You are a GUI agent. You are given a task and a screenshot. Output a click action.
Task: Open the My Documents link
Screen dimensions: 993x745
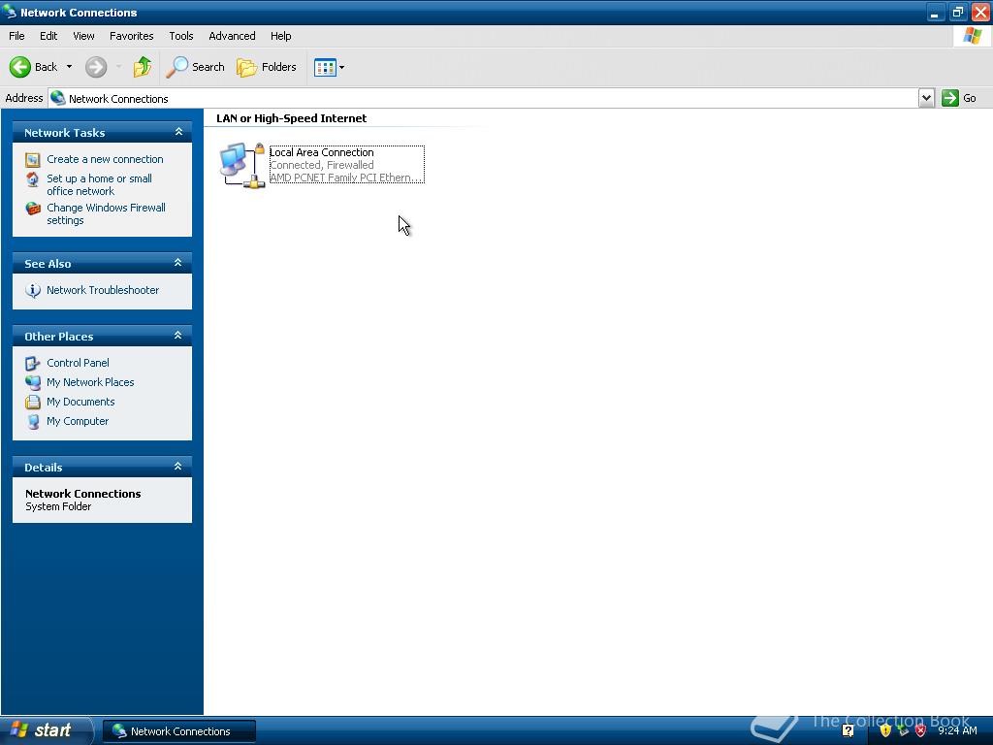80,402
